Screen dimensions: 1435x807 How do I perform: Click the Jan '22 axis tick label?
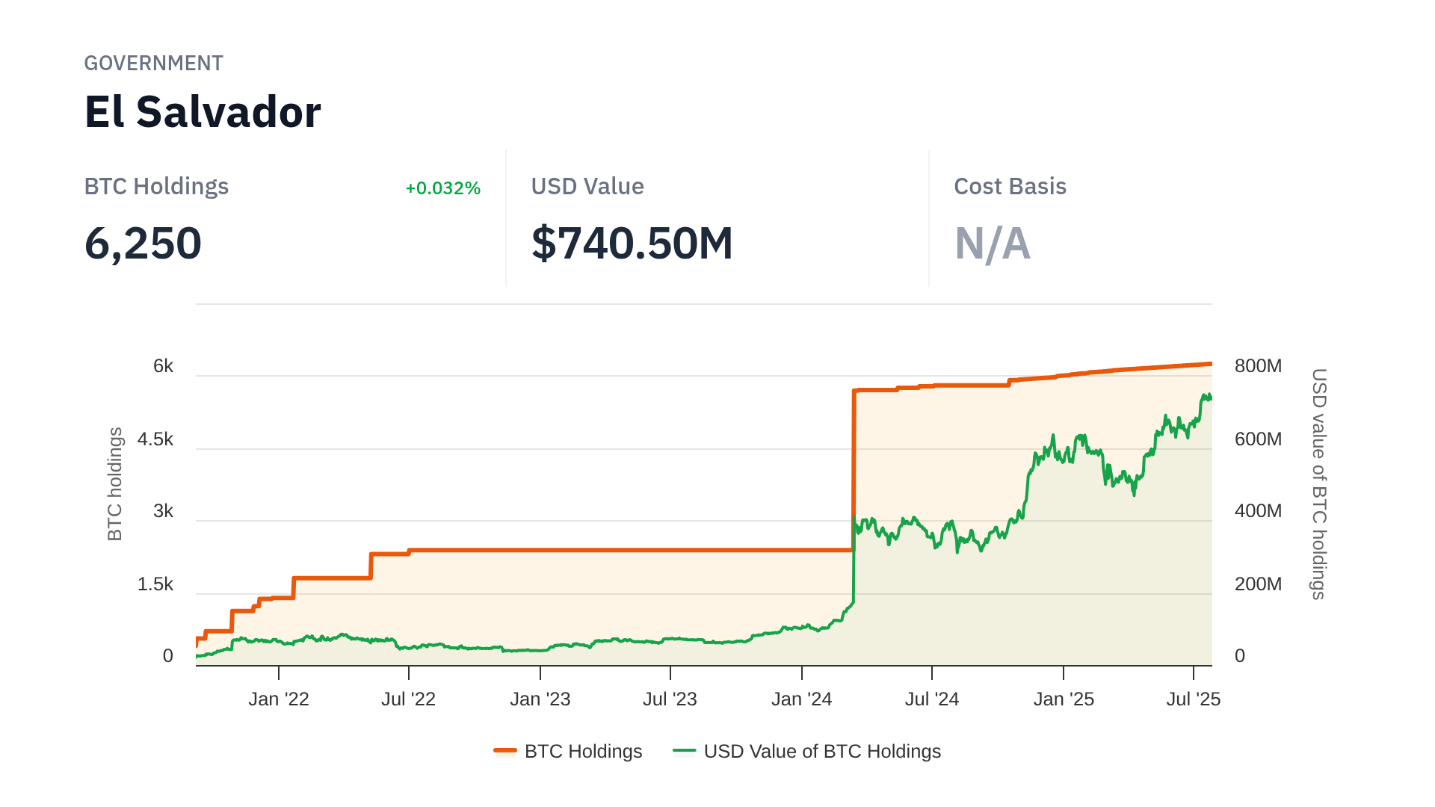click(278, 699)
